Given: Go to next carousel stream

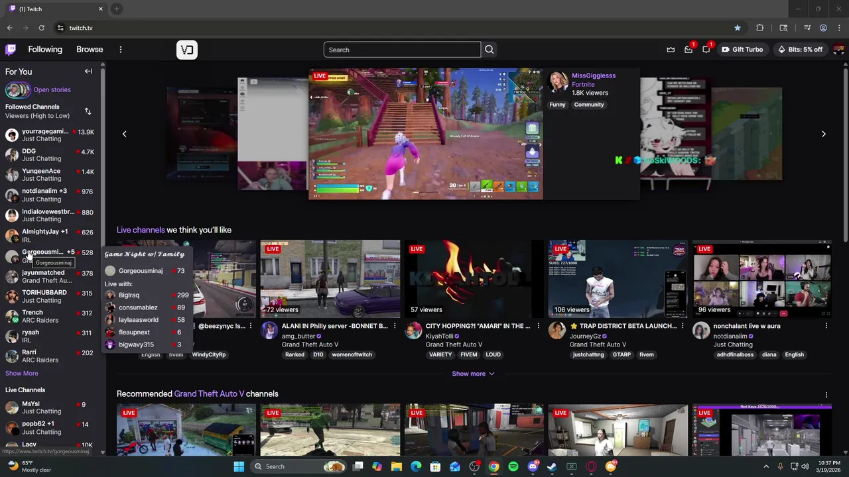Looking at the screenshot, I should coord(824,134).
